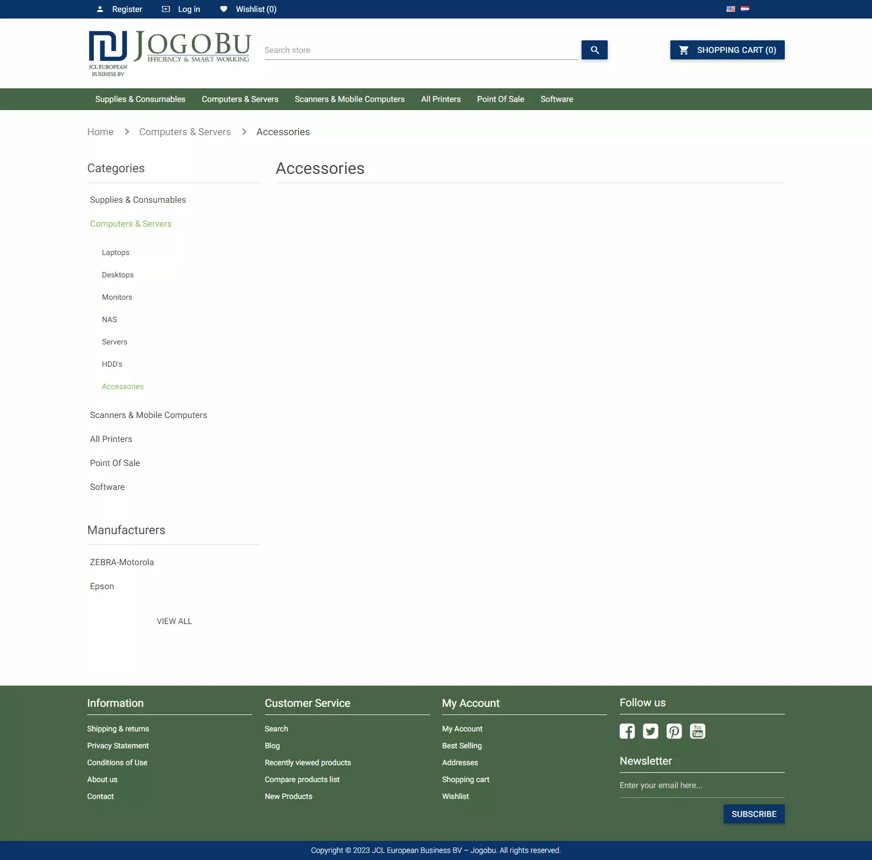The width and height of the screenshot is (872, 860).
Task: Open the Shopping Cart button
Action: 727,50
